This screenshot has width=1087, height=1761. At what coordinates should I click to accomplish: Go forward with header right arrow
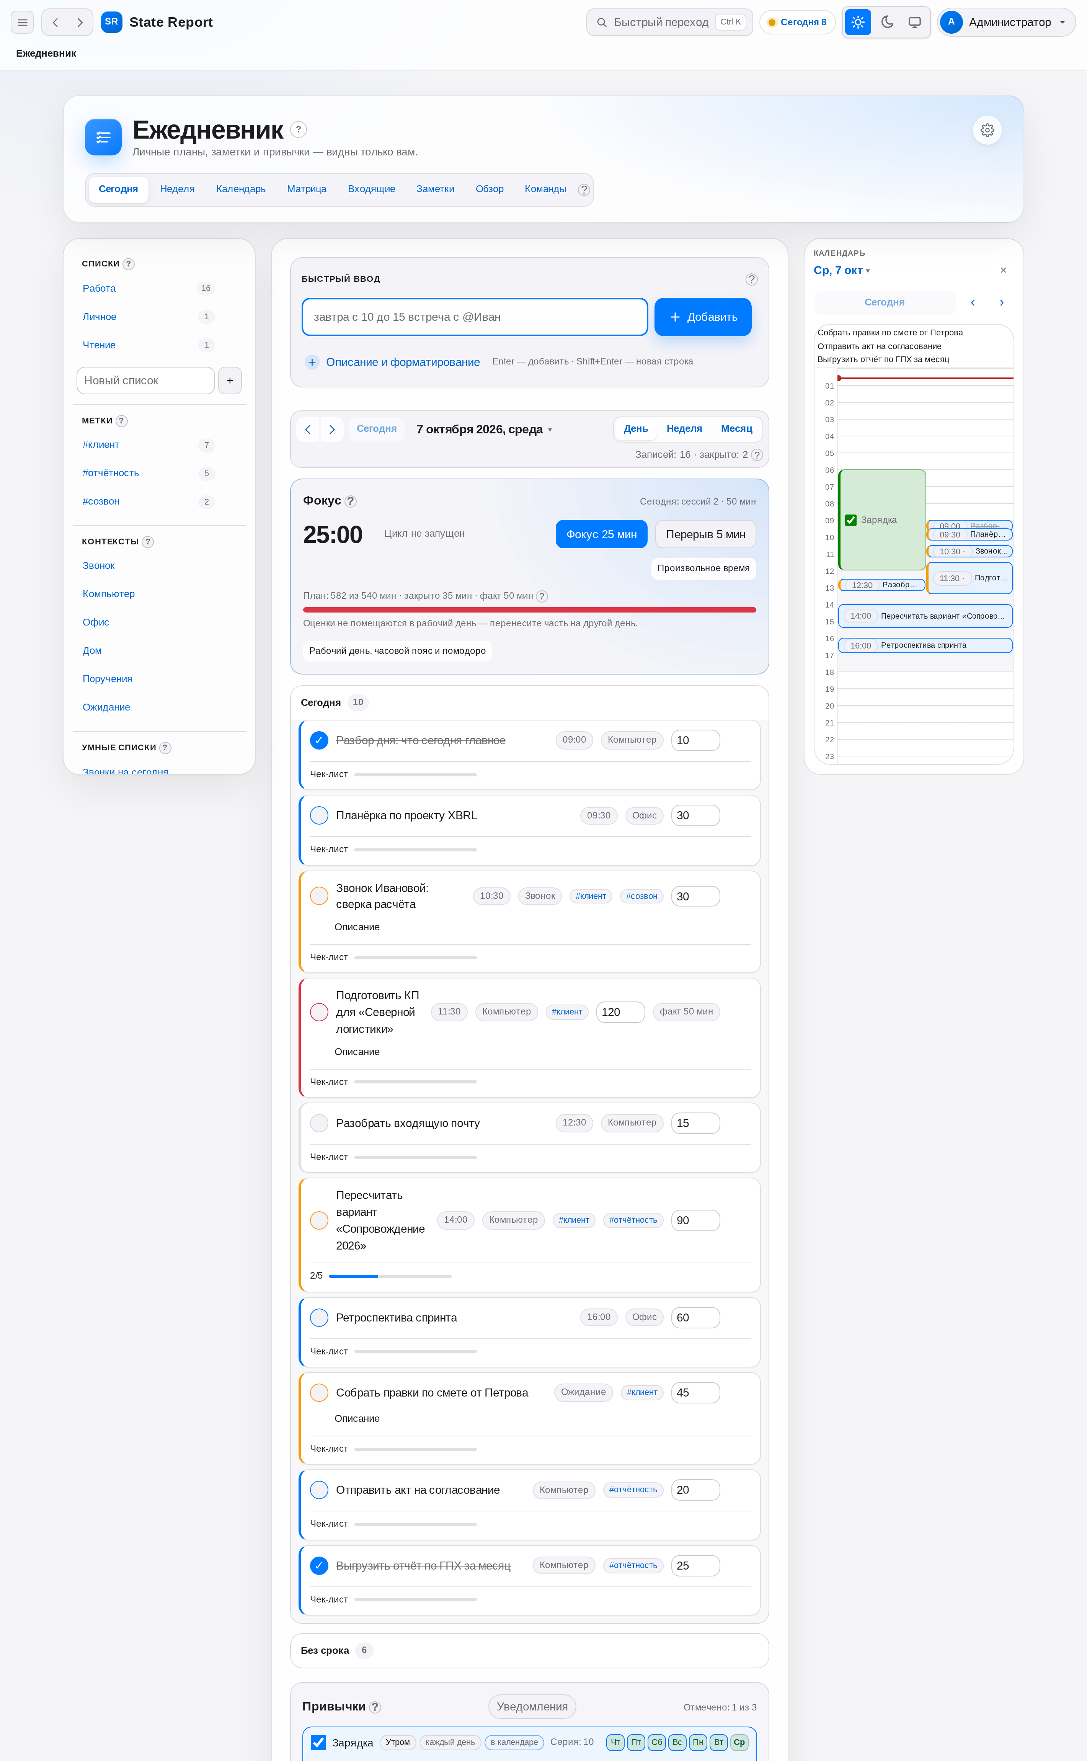coord(80,22)
